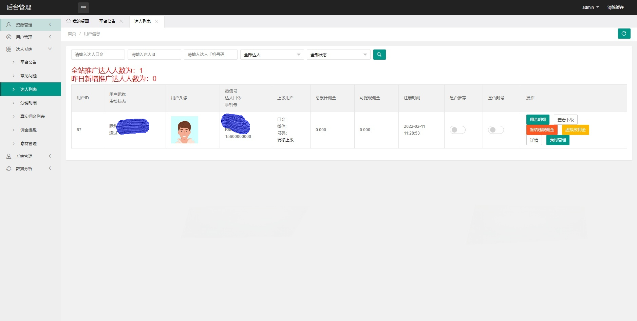Open 数据分析 via its sidebar icon
The image size is (637, 321).
coord(9,168)
